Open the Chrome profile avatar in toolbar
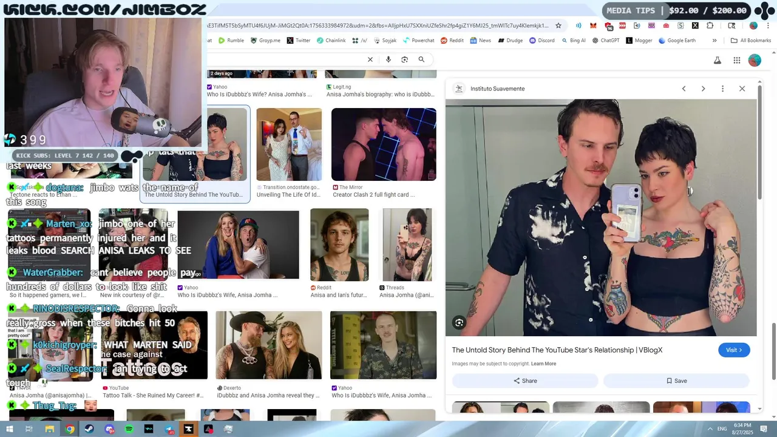 (x=753, y=25)
